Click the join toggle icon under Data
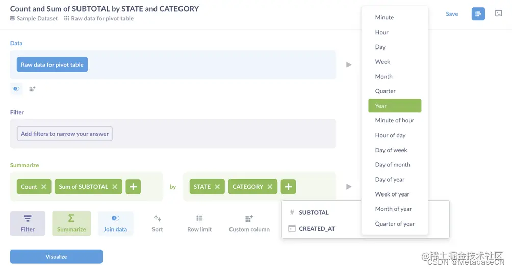This screenshot has height=270, width=512. [16, 89]
